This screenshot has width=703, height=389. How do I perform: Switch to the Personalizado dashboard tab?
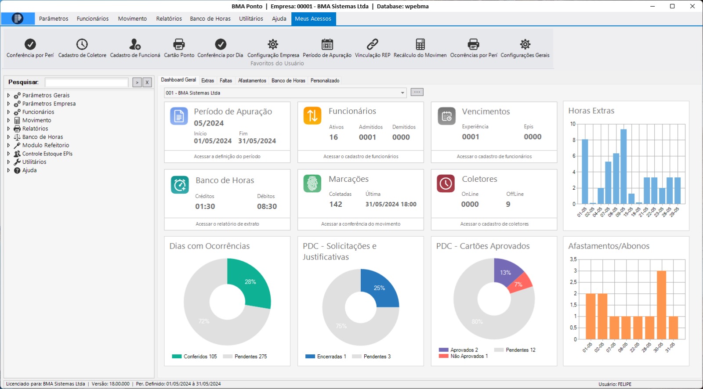[x=325, y=81]
